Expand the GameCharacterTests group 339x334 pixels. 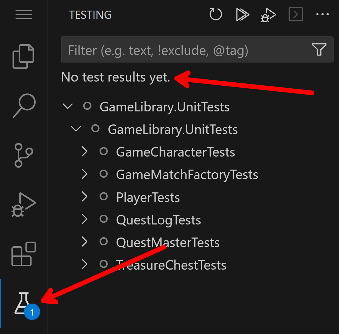84,152
